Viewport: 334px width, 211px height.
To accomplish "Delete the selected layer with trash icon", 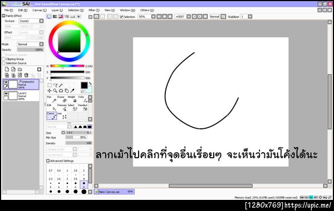I will tap(26, 75).
